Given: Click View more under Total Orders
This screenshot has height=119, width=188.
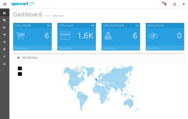Looking at the screenshot, I should pos(21,48).
